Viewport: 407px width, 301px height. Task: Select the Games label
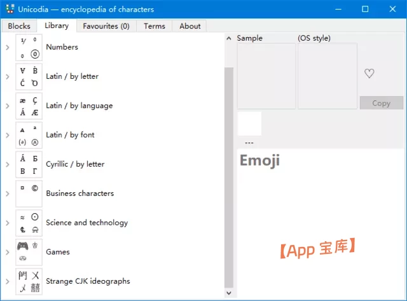[58, 252]
